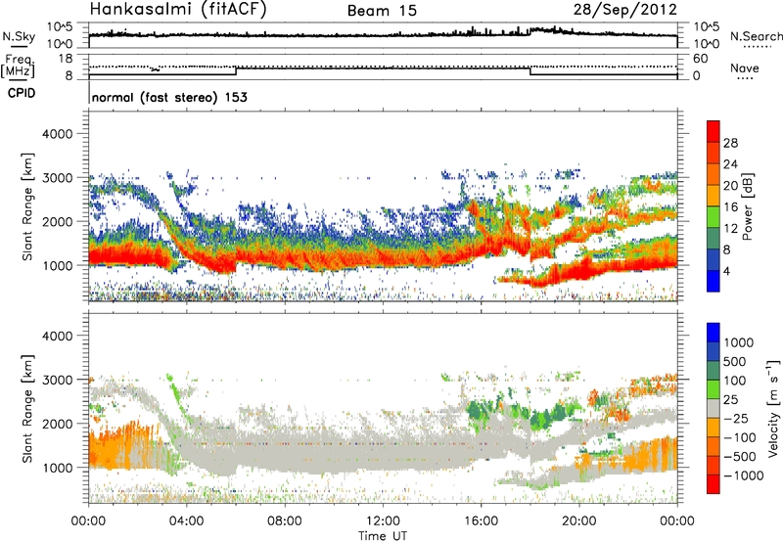Pick the light green Power segment between 12 and 16

(x=714, y=216)
